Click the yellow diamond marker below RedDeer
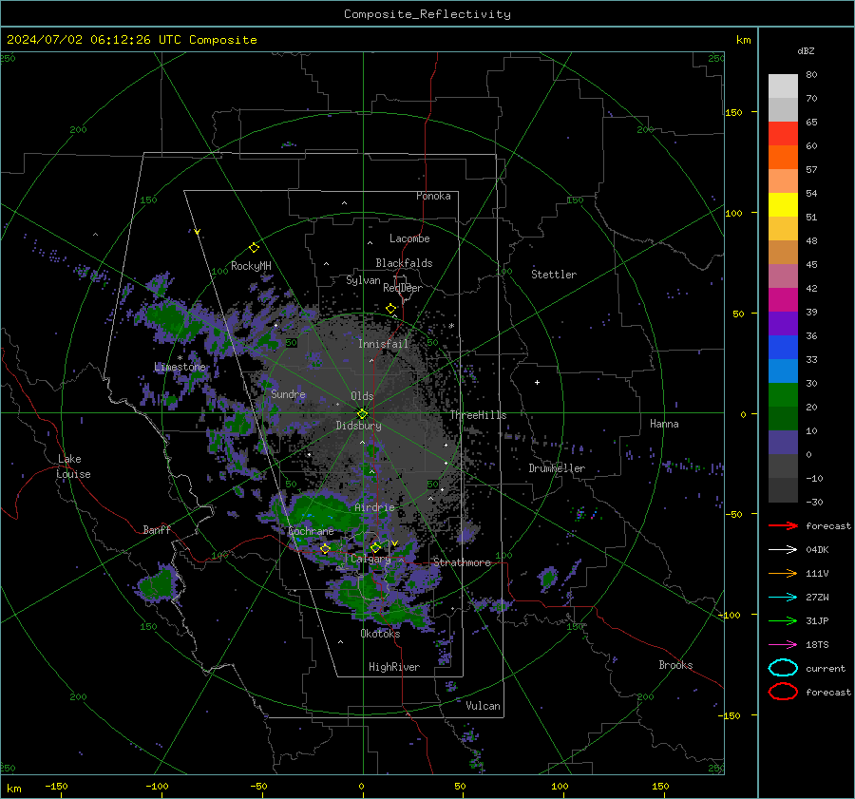 (390, 309)
